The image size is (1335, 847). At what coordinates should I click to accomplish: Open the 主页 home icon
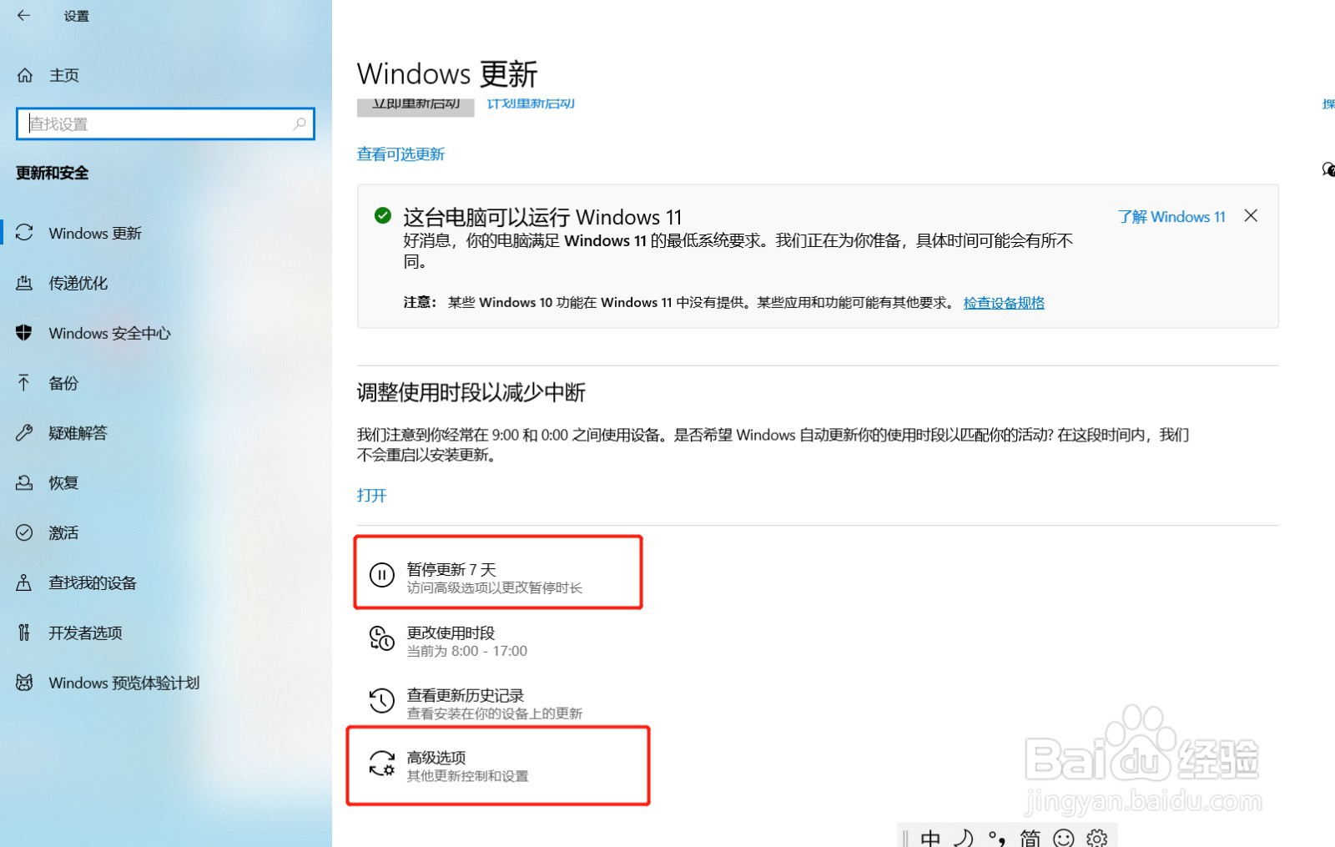(25, 75)
